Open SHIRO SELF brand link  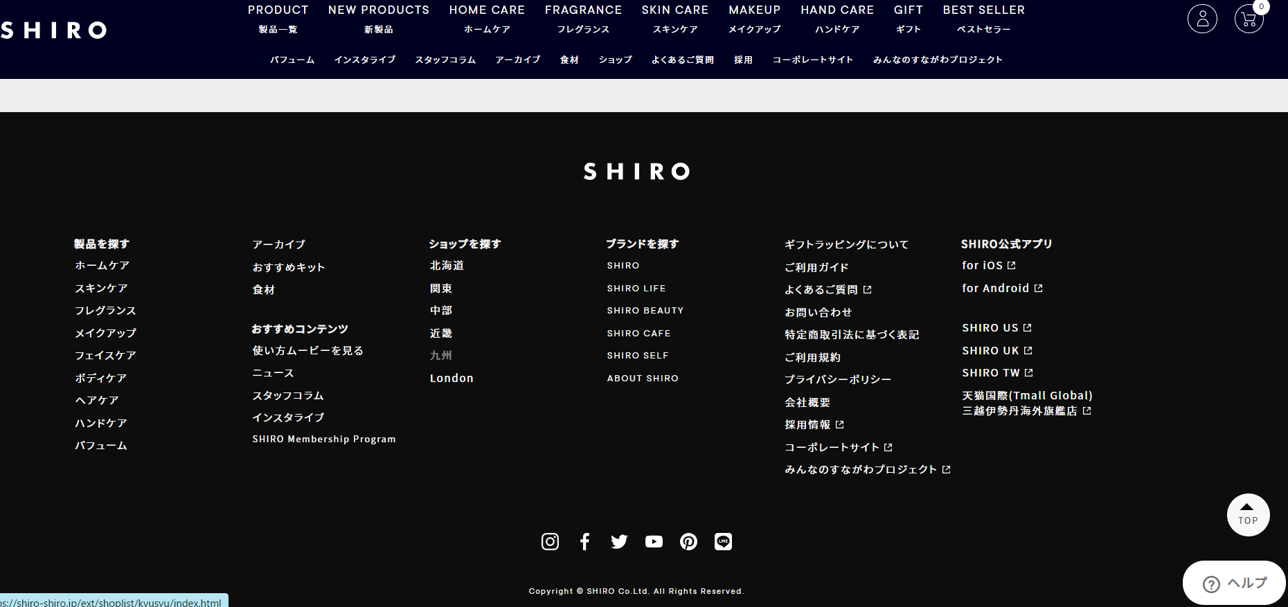pyautogui.click(x=638, y=355)
